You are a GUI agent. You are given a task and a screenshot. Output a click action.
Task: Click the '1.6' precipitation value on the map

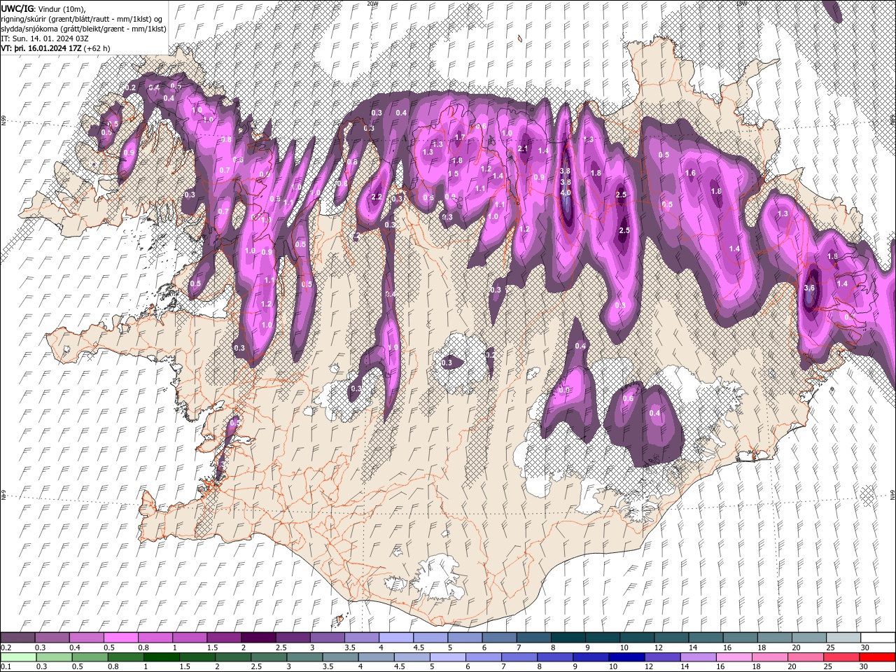point(690,173)
